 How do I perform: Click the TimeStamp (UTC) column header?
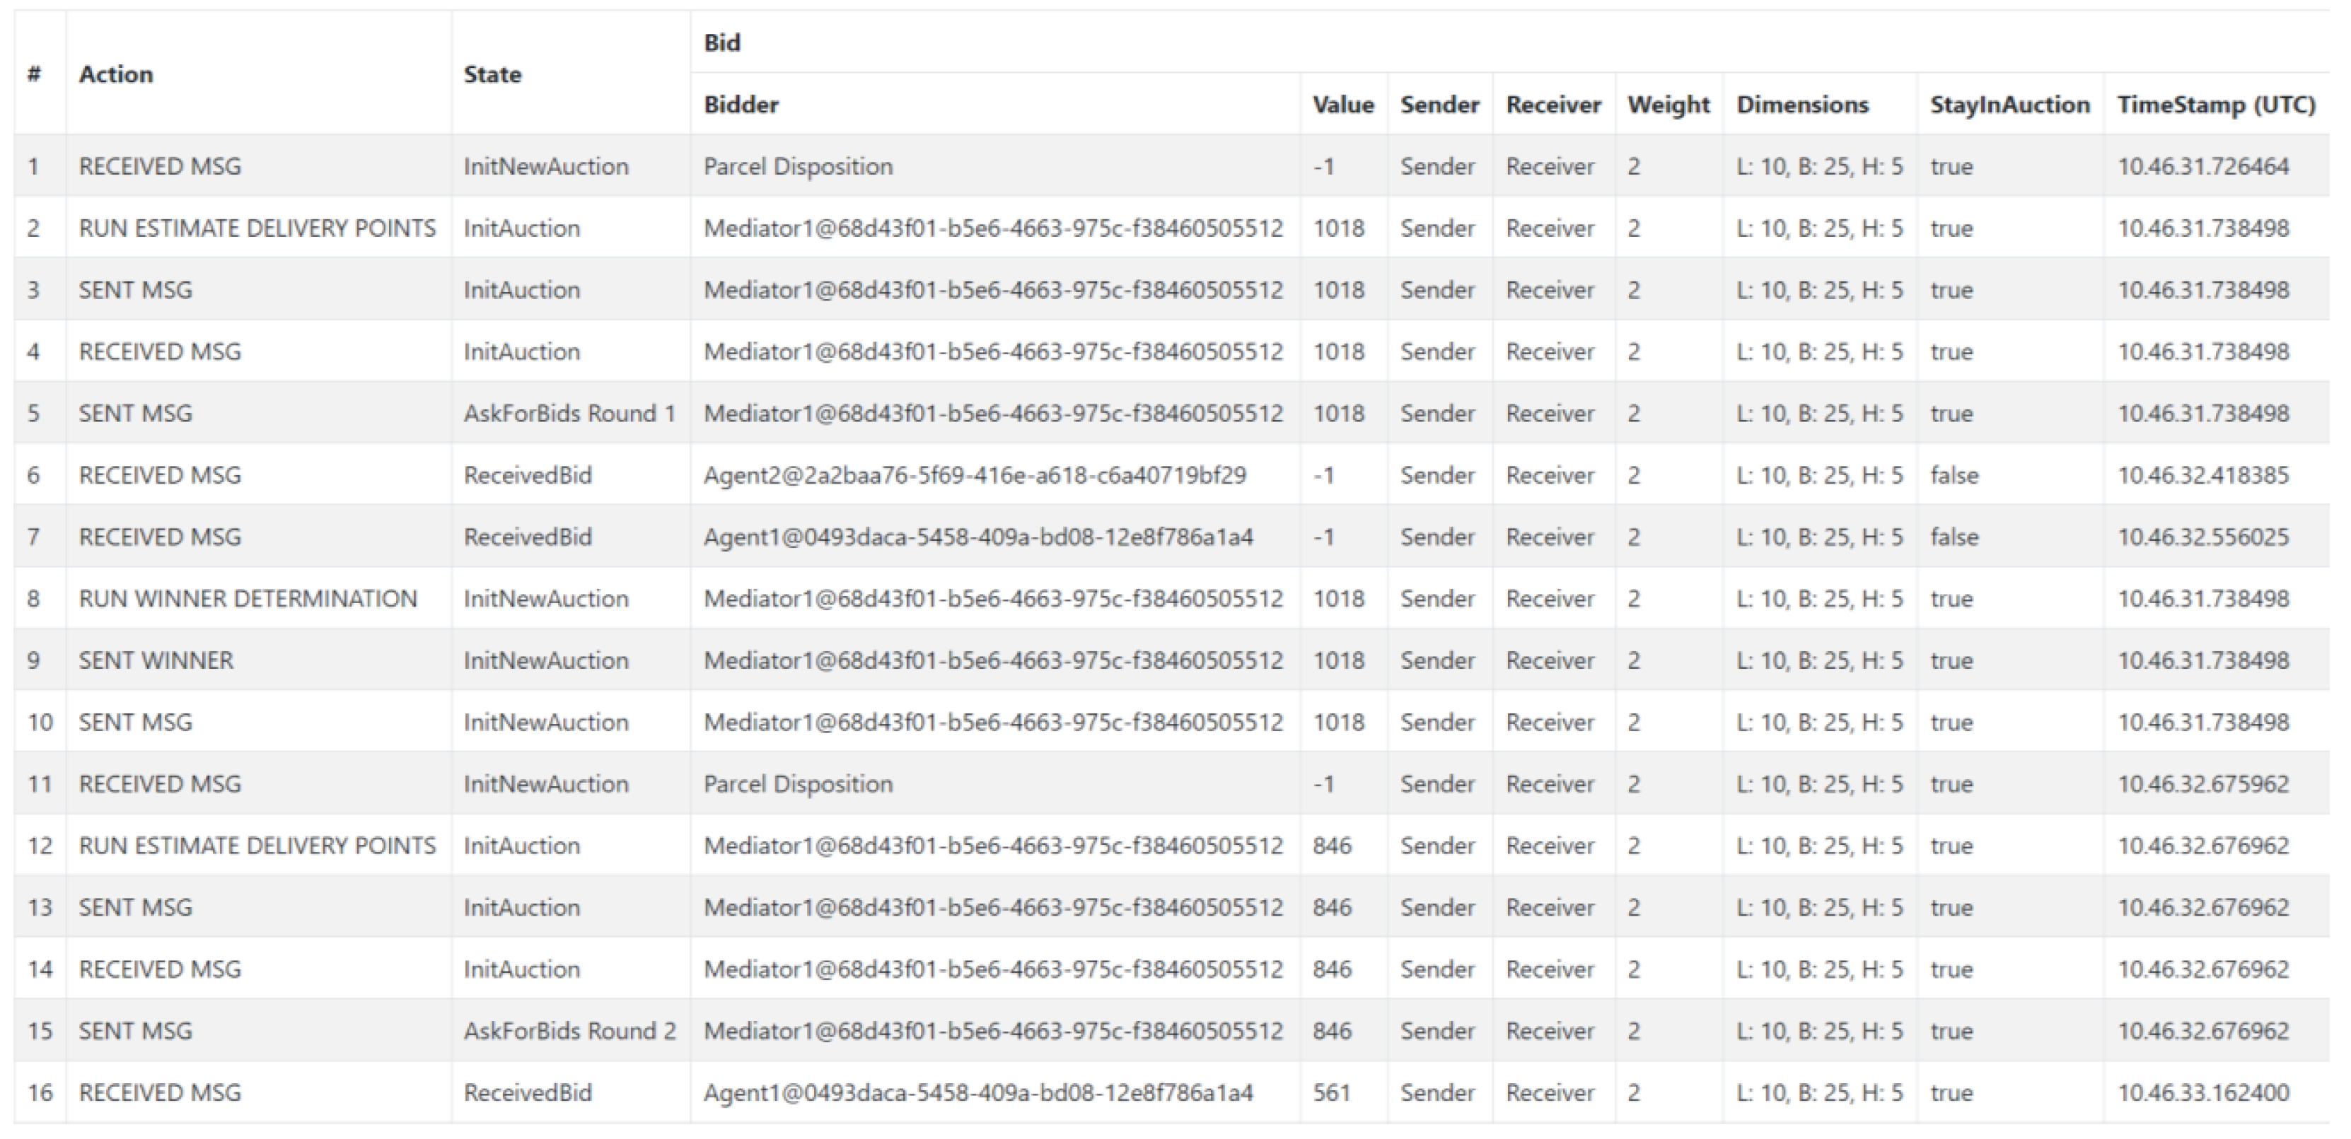(x=2216, y=105)
